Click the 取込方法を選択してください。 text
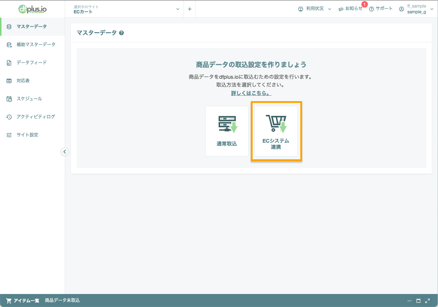Viewport: 438px width, 307px height. [251, 85]
